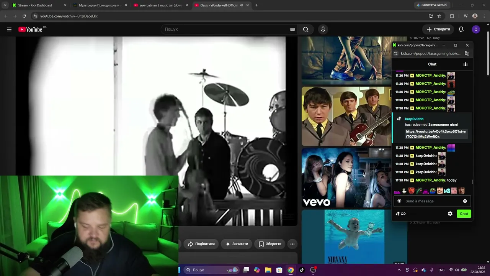Open OBS Studio from the taskbar

pos(313,270)
